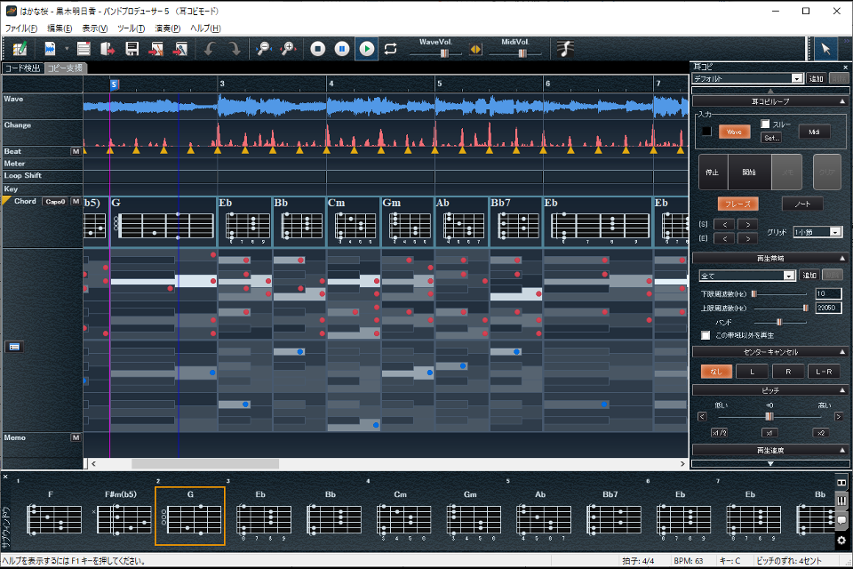The height and width of the screenshot is (569, 853).
Task: Click the music note icon in toolbar
Action: tap(565, 49)
